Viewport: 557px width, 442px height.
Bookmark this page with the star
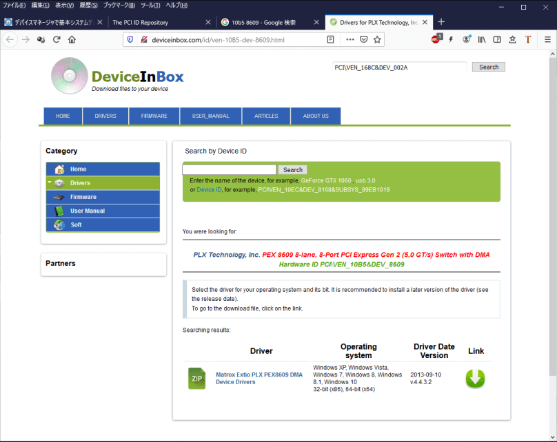click(377, 40)
